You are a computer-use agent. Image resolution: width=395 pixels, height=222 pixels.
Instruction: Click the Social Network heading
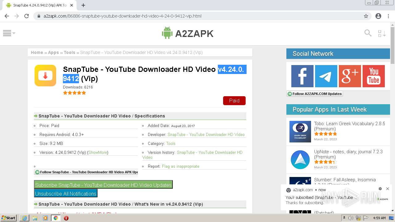point(313,54)
